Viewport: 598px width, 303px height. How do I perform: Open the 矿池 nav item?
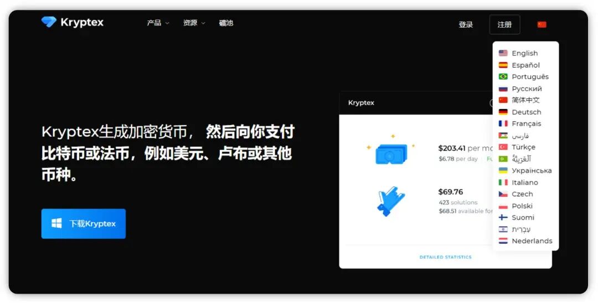[x=226, y=23]
